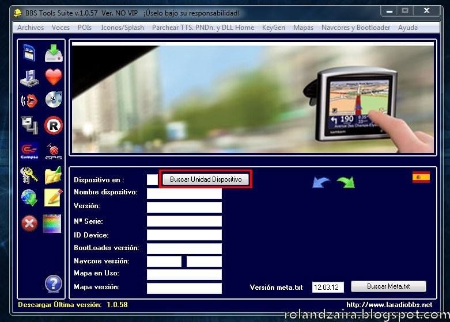Click the Versión meta.txt field showing 12.03.12
The height and width of the screenshot is (322, 450).
(x=328, y=287)
